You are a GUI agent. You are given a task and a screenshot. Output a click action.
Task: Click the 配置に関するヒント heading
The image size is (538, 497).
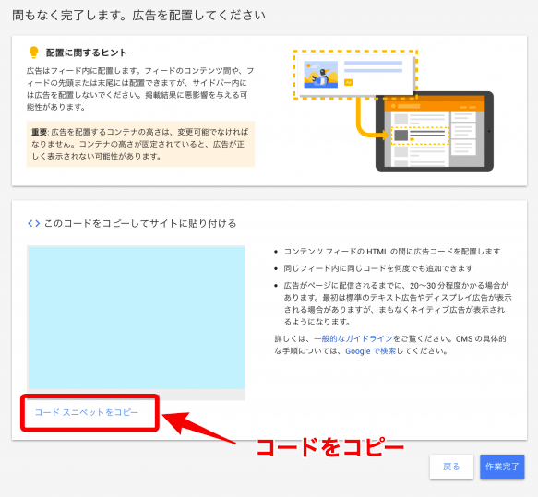[87, 53]
